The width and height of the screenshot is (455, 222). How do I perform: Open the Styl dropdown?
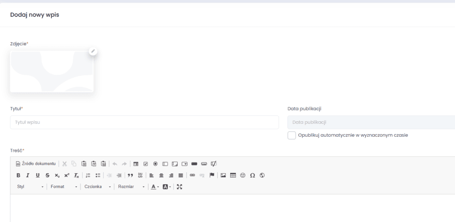point(30,187)
